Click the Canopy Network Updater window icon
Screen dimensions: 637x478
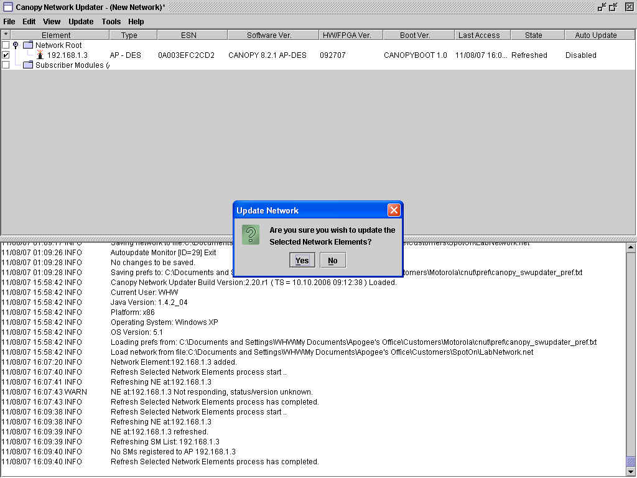8,7
